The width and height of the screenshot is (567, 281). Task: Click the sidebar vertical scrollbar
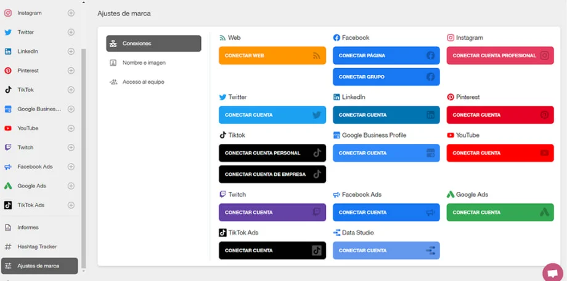point(84,158)
